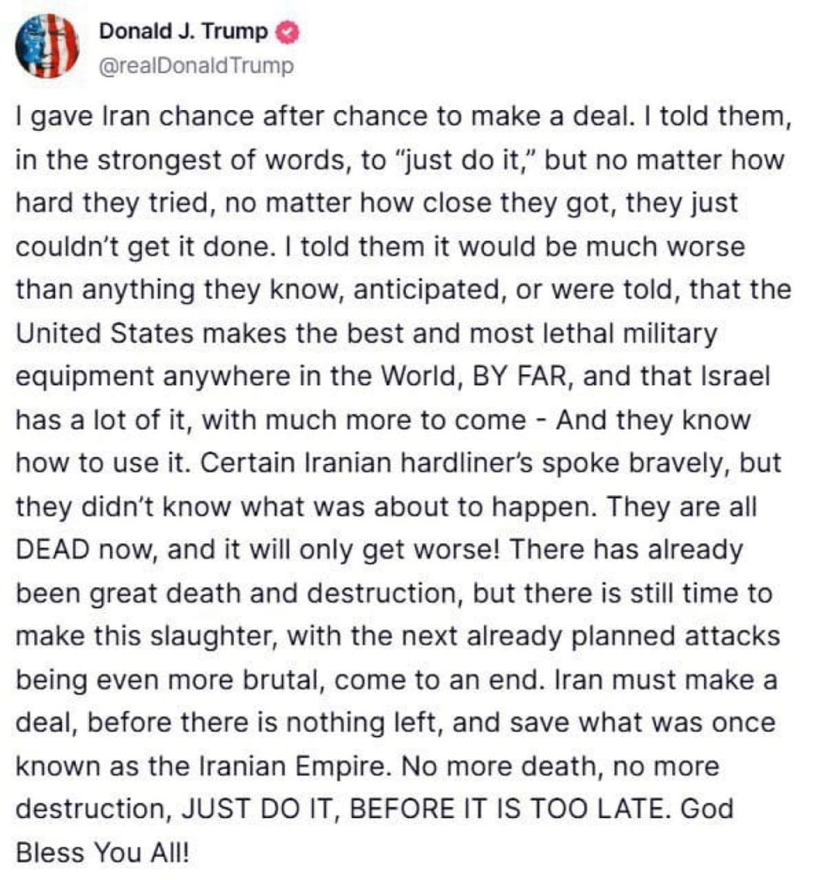Open the Donald J. Trump display name
The height and width of the screenshot is (880, 814).
click(184, 33)
